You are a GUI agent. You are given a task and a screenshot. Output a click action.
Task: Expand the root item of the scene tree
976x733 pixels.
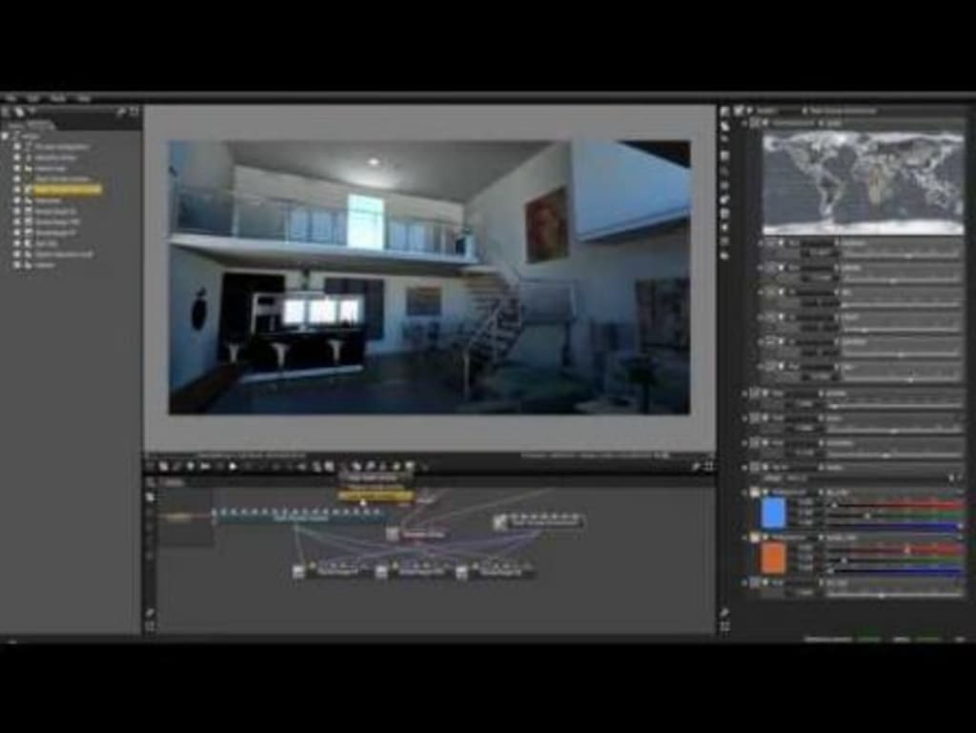click(4, 135)
